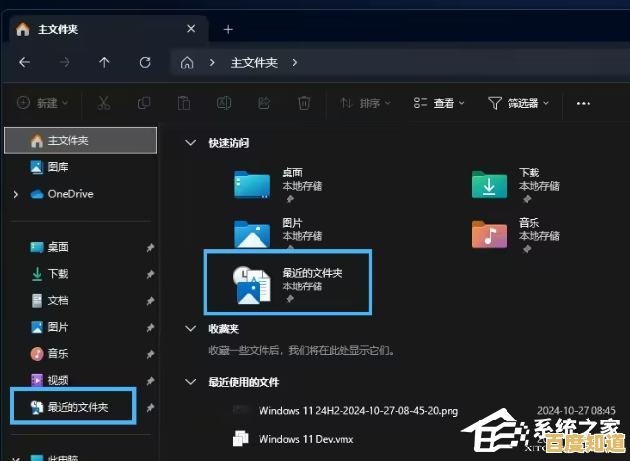Screen dimensions: 630x461
Task: Toggle the pin beside 最近的文件夹 in sidebar
Action: coord(150,408)
